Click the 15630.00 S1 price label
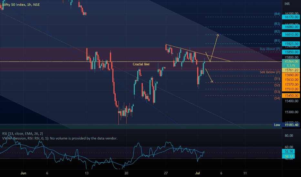 click(291, 79)
